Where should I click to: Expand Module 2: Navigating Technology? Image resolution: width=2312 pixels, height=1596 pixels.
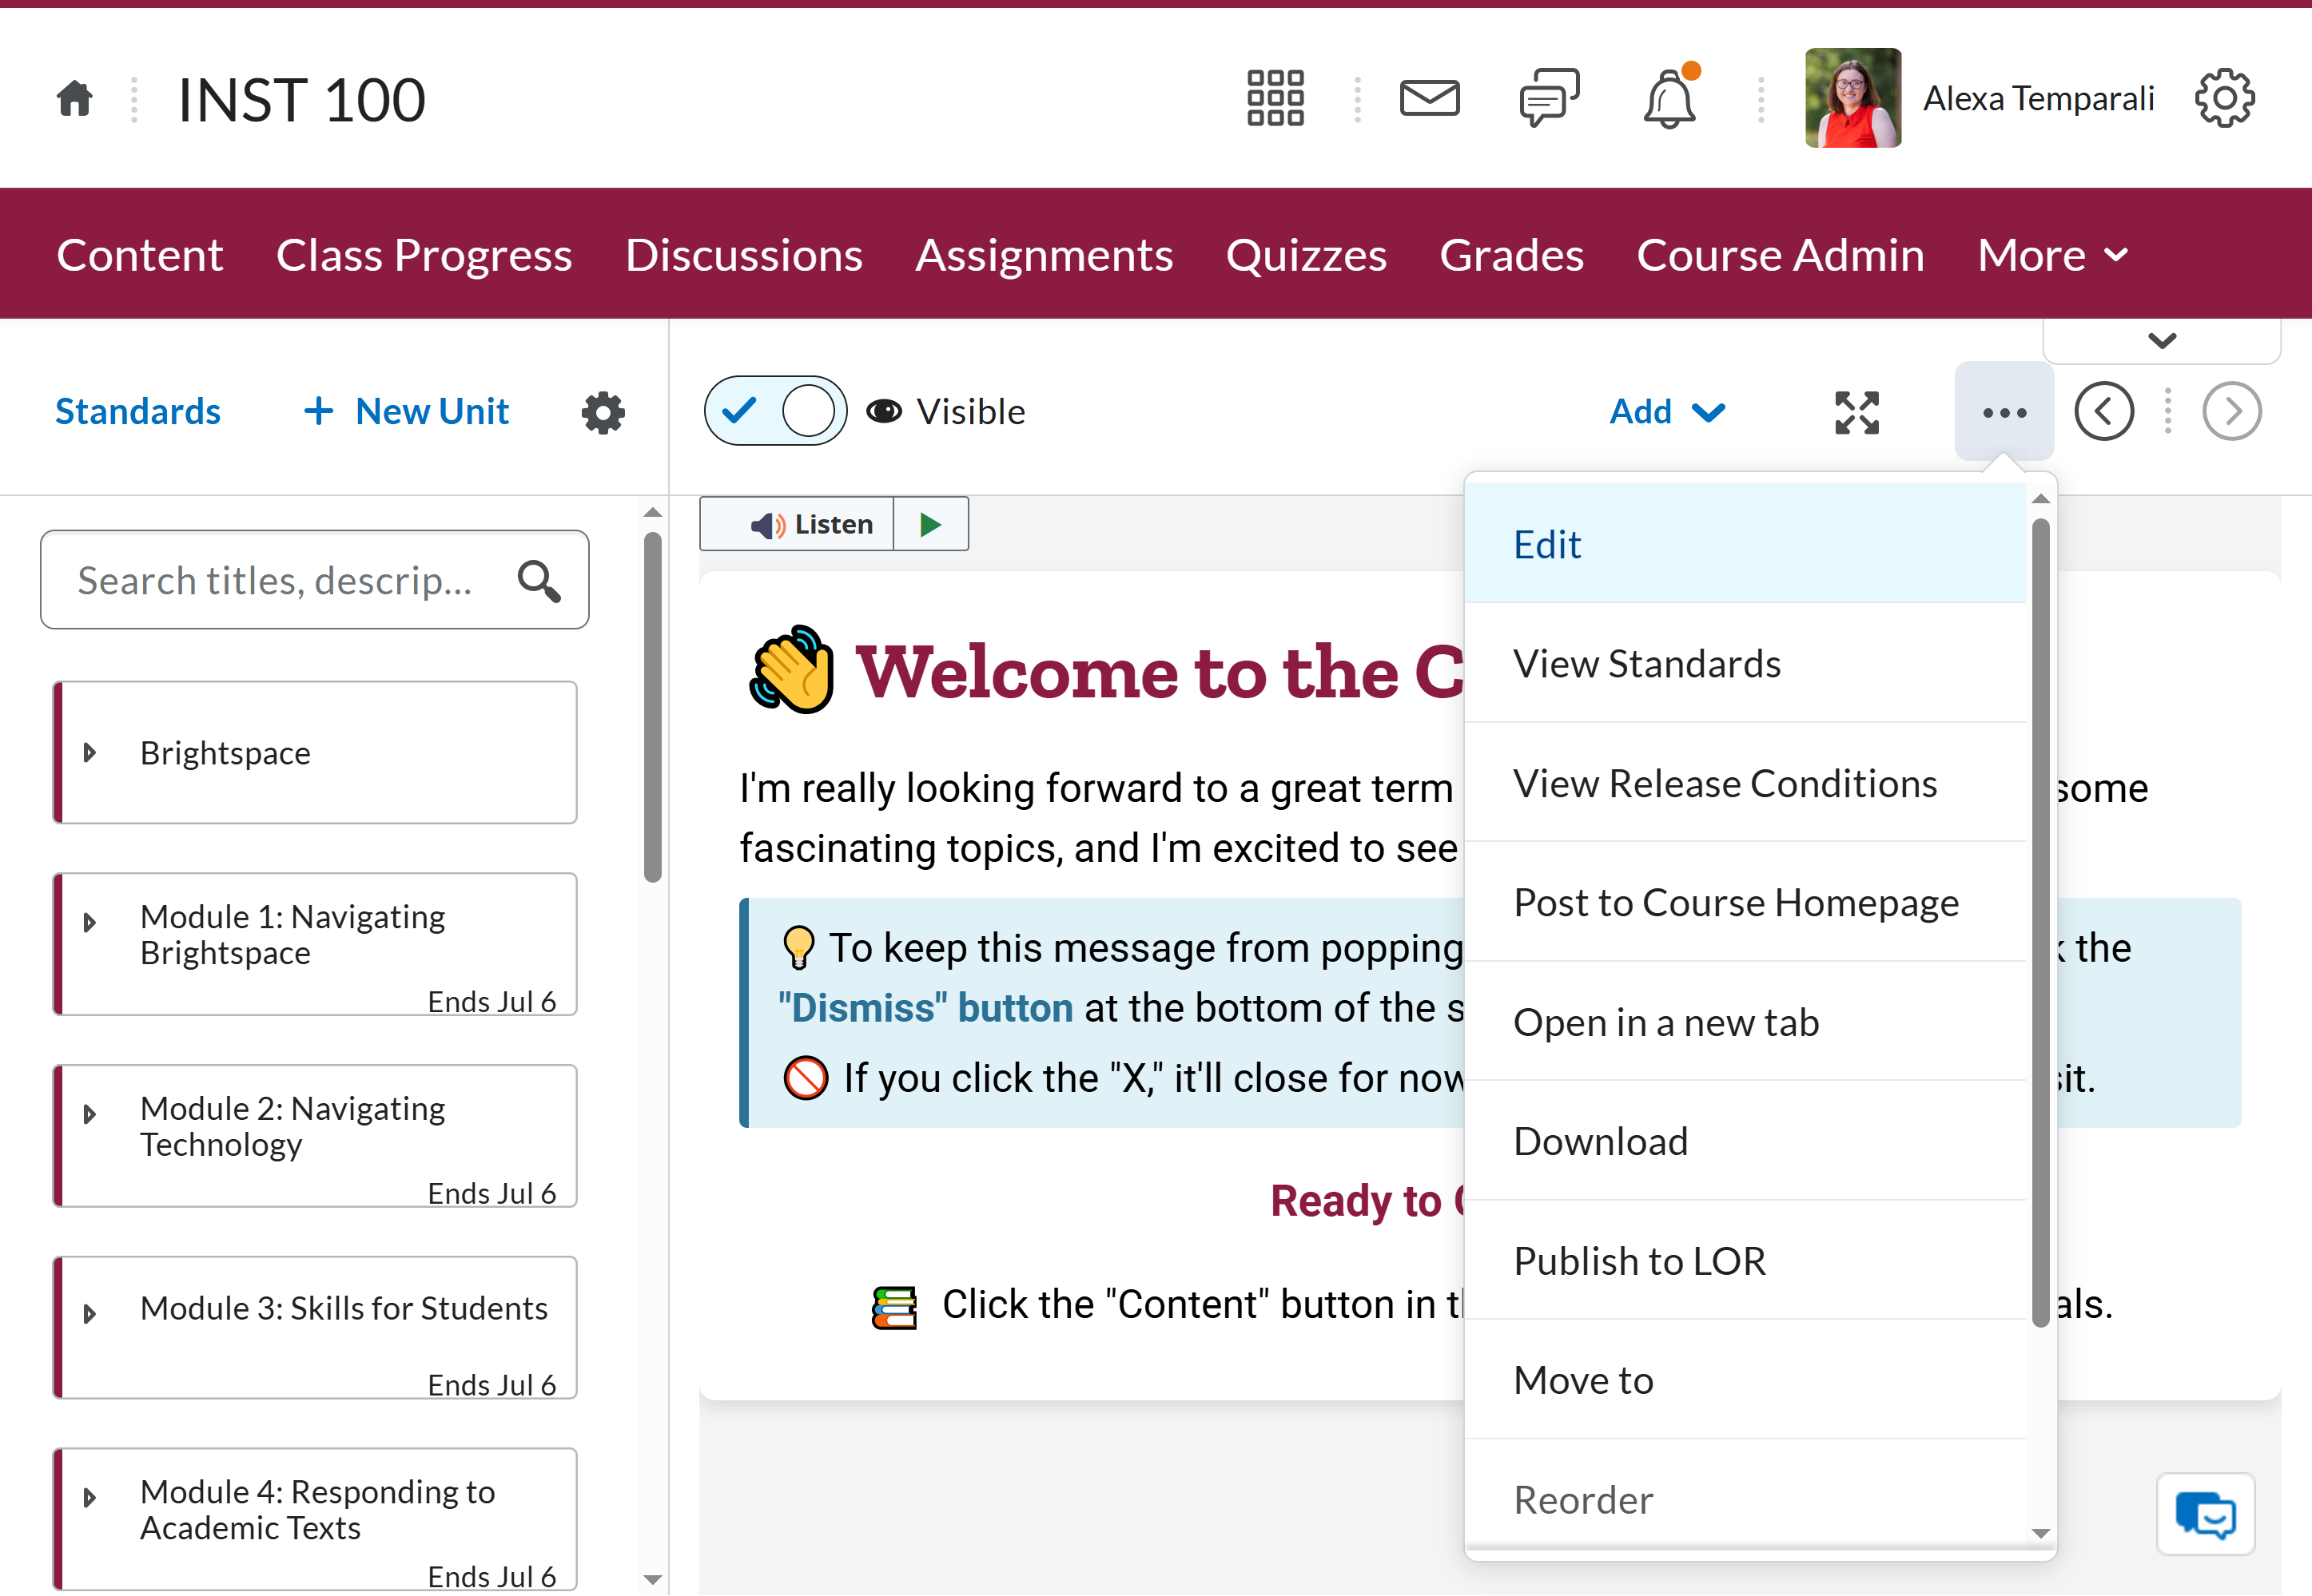pyautogui.click(x=90, y=1114)
